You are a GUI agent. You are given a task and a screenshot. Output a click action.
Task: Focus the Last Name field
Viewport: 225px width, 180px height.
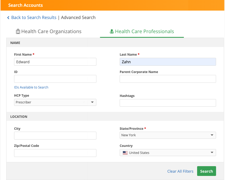click(x=168, y=62)
